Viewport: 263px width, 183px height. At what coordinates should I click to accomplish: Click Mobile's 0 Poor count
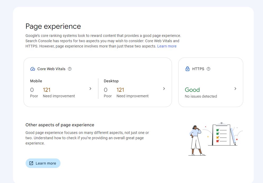click(x=32, y=90)
